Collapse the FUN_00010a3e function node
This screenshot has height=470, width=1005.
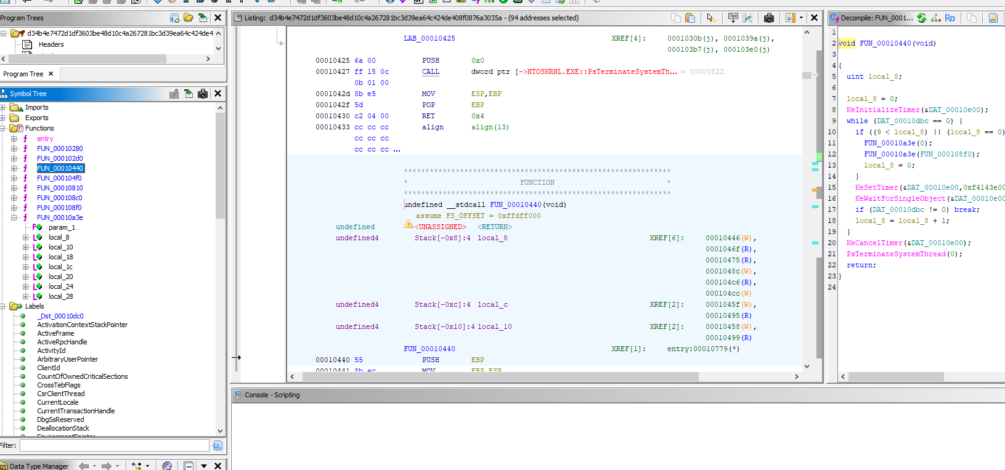(14, 217)
